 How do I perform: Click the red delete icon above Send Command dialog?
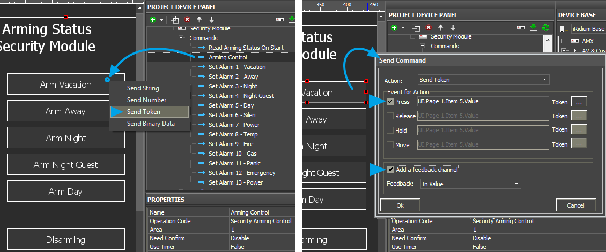[428, 27]
